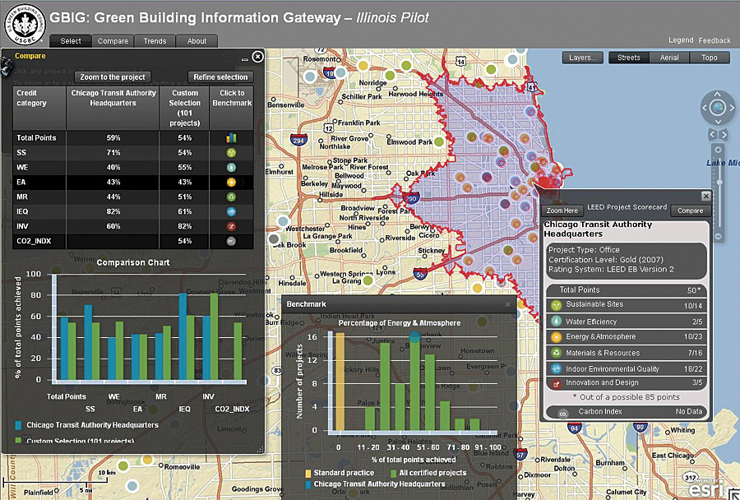Go to next map extent arrow

tap(724, 135)
